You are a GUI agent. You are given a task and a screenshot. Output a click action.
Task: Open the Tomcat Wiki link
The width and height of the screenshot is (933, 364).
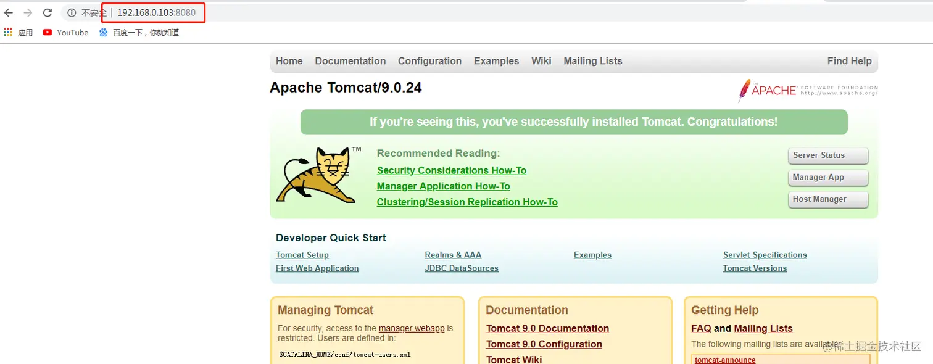click(514, 360)
